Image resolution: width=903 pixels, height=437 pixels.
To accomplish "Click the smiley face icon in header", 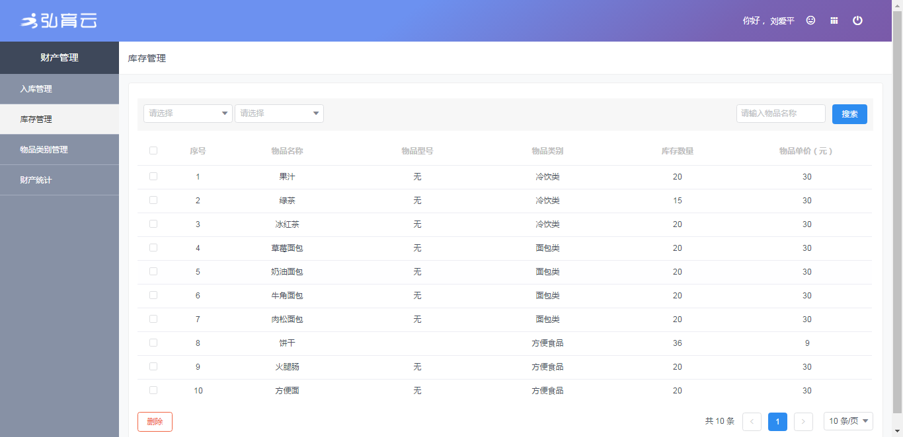I will 810,20.
